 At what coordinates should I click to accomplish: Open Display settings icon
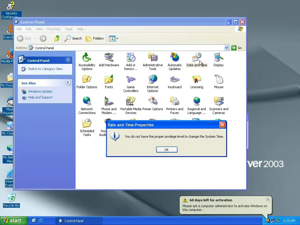(219, 59)
